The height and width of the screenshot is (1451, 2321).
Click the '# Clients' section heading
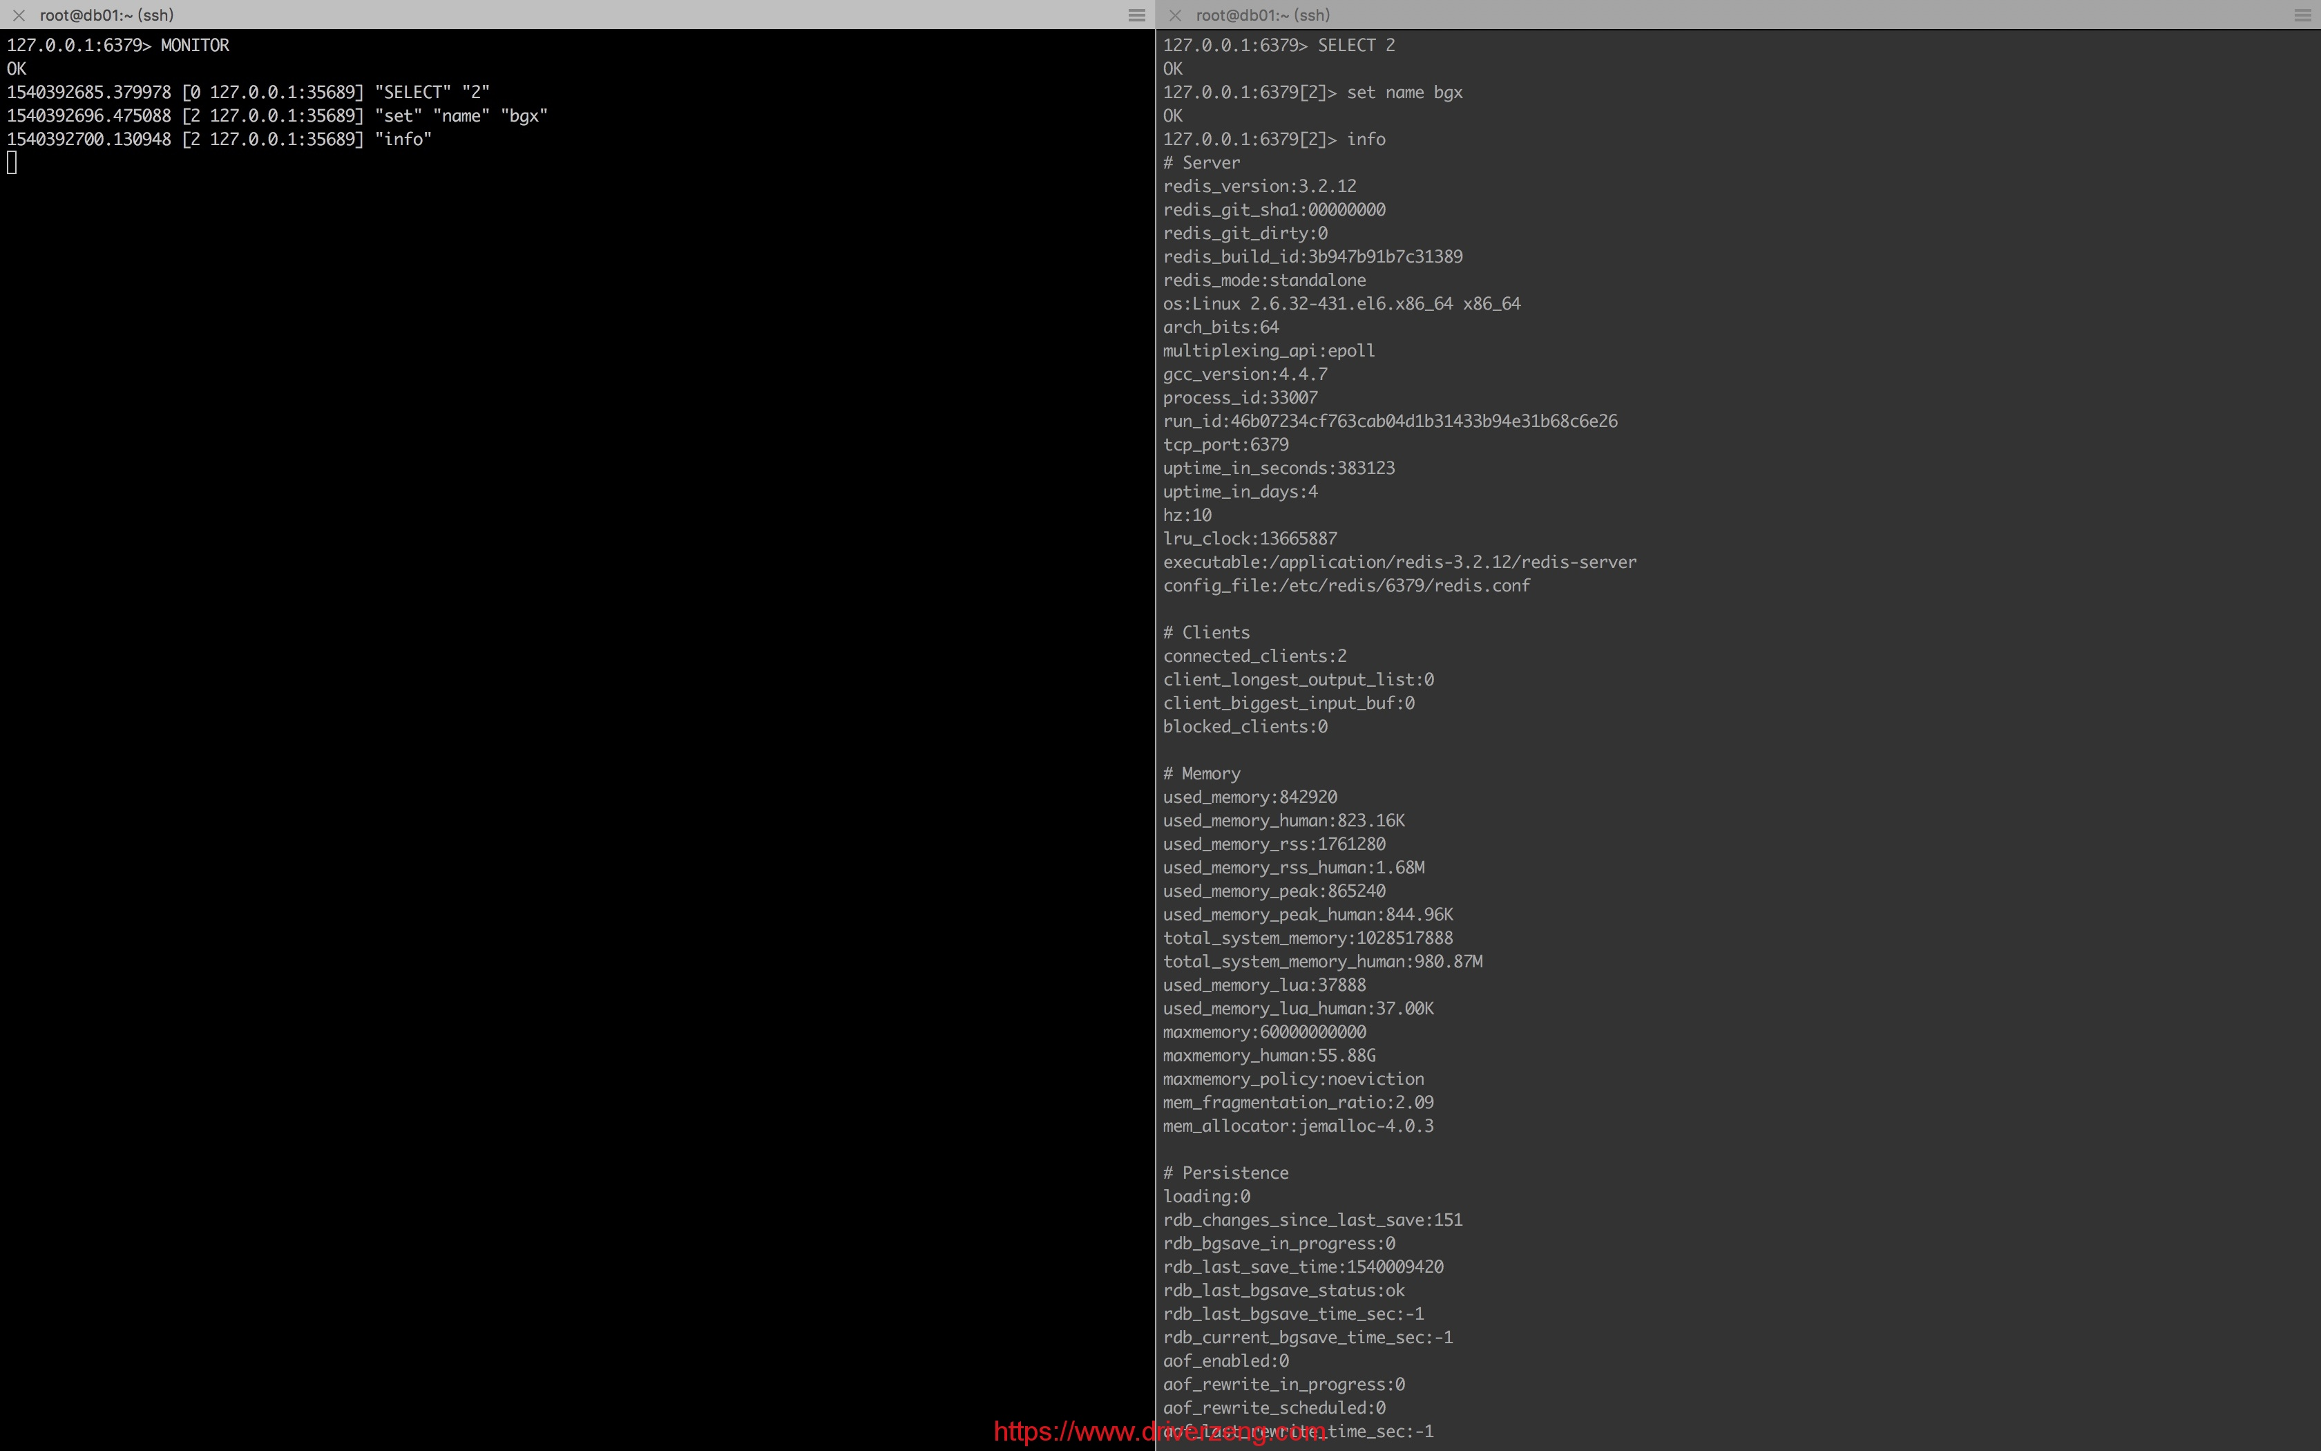pyautogui.click(x=1207, y=632)
